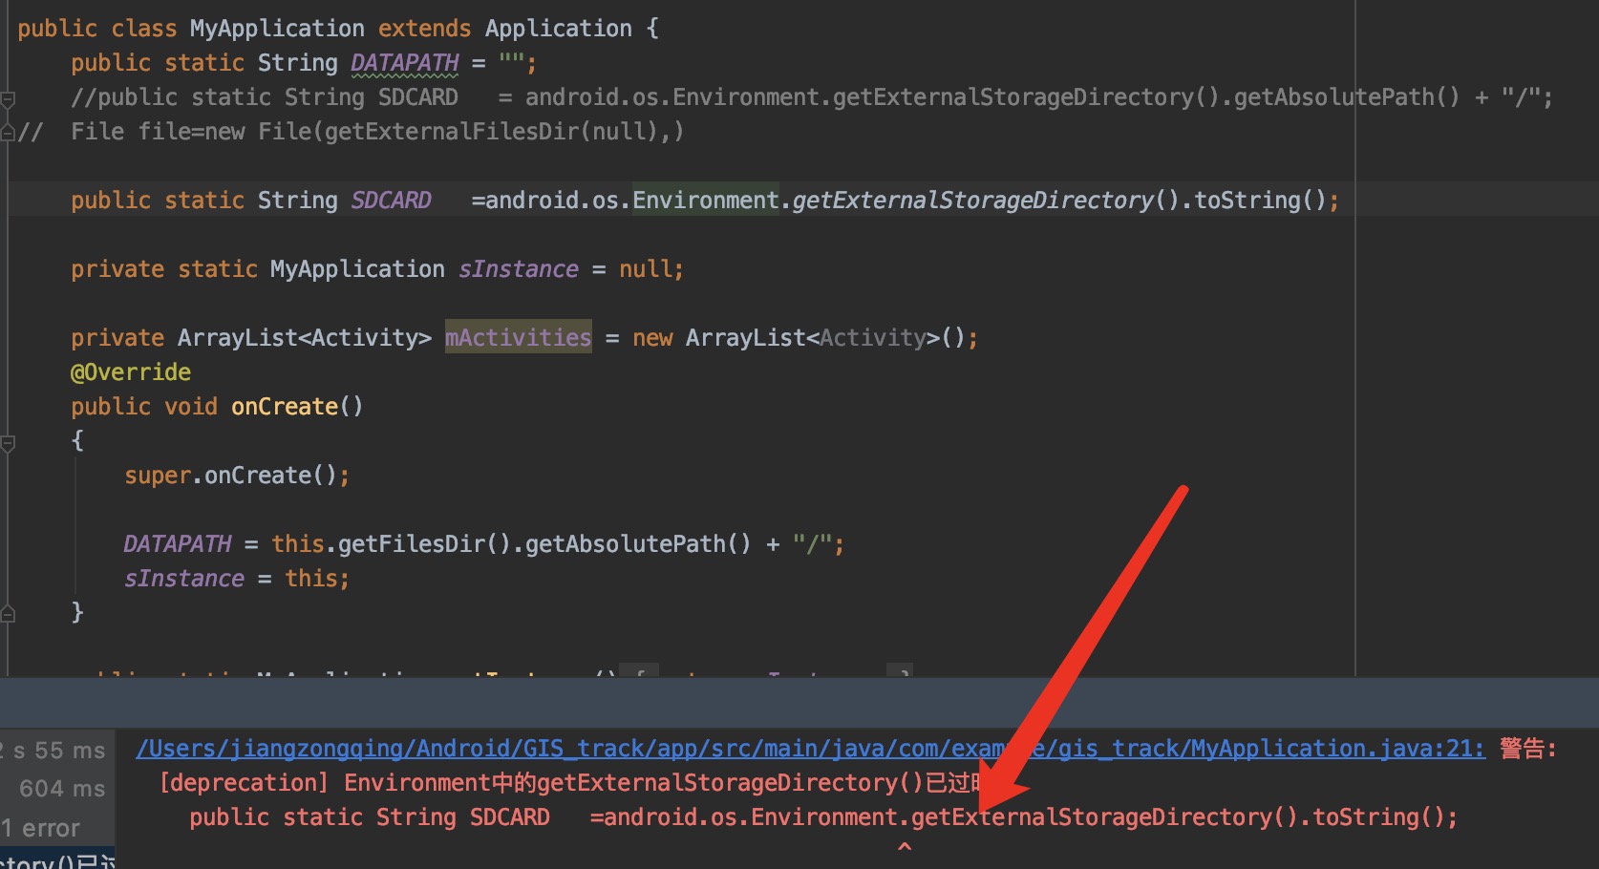Select the 604 ms build task entry
Viewport: 1599px width, 869px height.
click(62, 789)
